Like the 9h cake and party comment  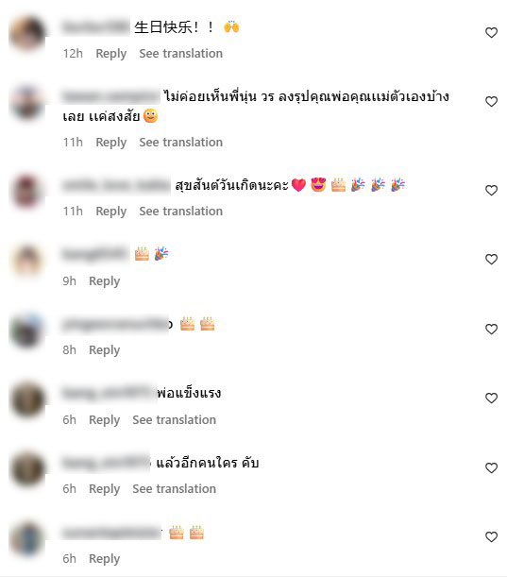491,260
